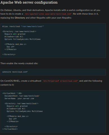The image size is (109, 135).
Task: Click '<Directory /var/www/nextcloud/>' in the Alias code block
Action: (19, 31)
